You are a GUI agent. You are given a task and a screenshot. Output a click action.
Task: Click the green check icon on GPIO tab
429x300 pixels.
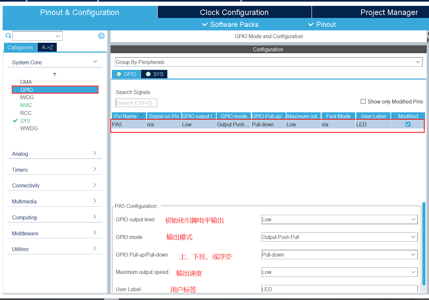(119, 74)
